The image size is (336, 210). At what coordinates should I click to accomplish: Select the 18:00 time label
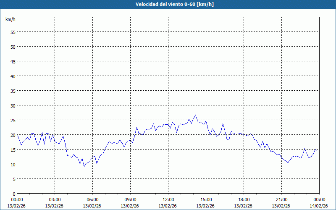point(244,199)
